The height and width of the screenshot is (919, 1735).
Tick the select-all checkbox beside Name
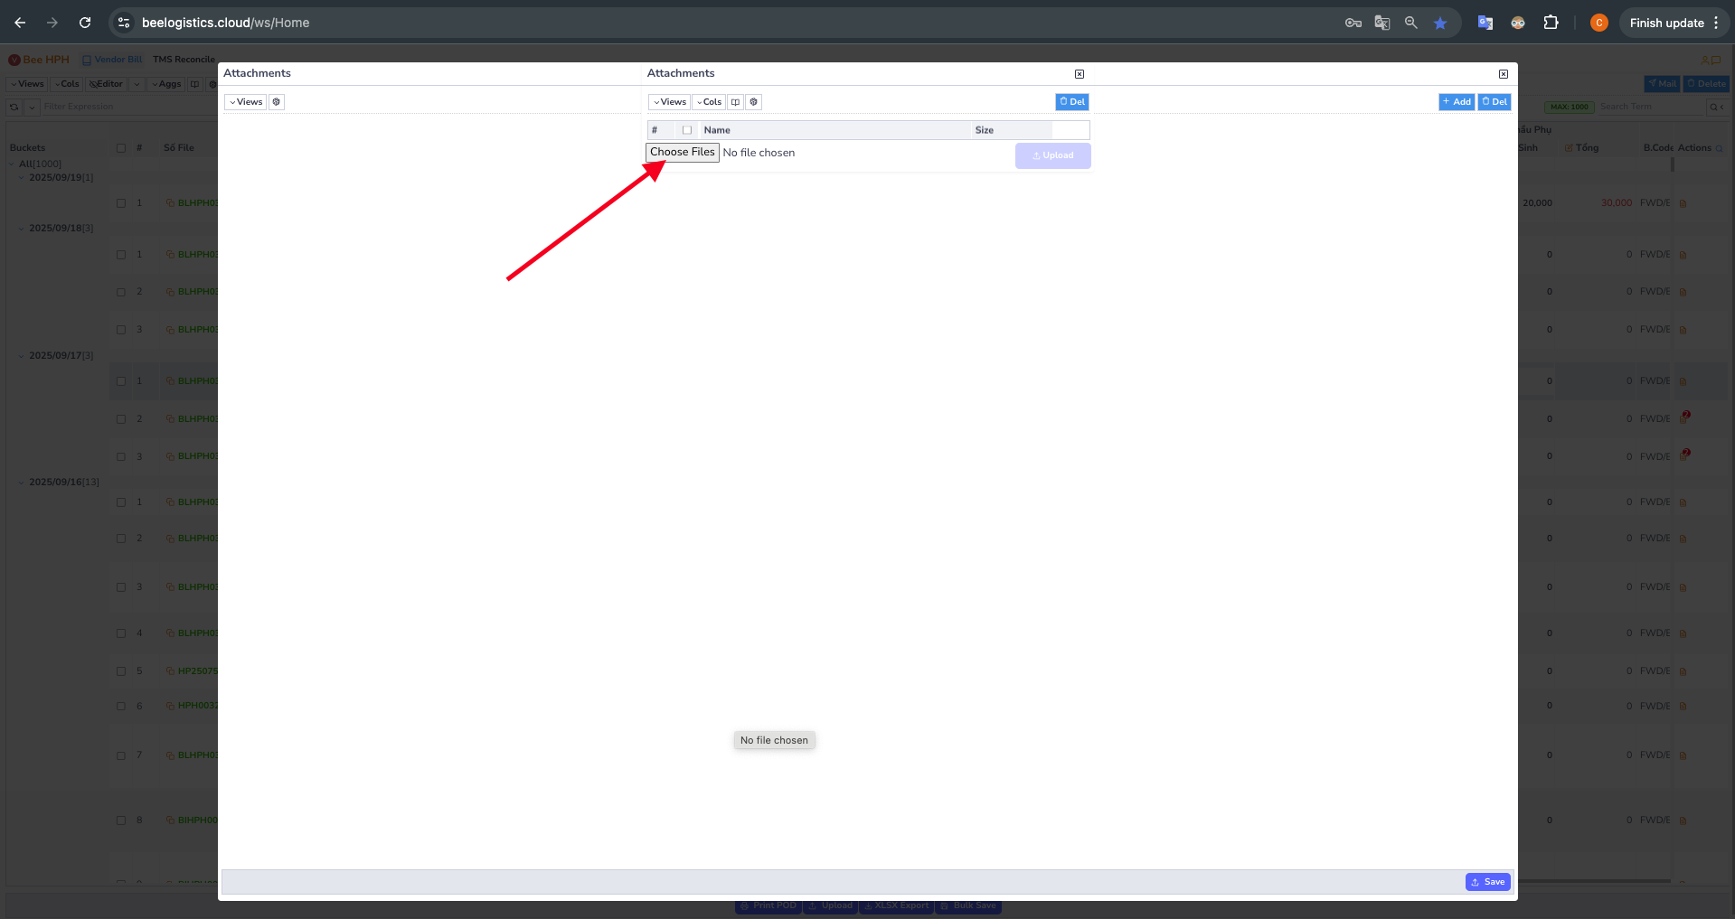(x=687, y=130)
